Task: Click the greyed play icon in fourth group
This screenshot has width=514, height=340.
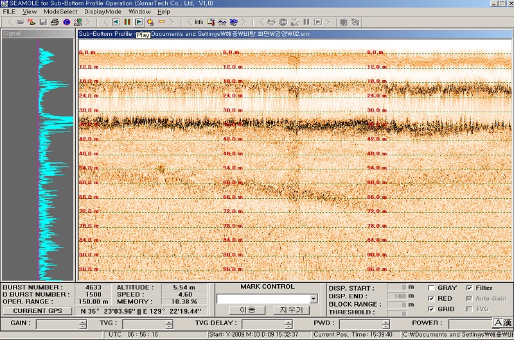Action: (x=318, y=22)
